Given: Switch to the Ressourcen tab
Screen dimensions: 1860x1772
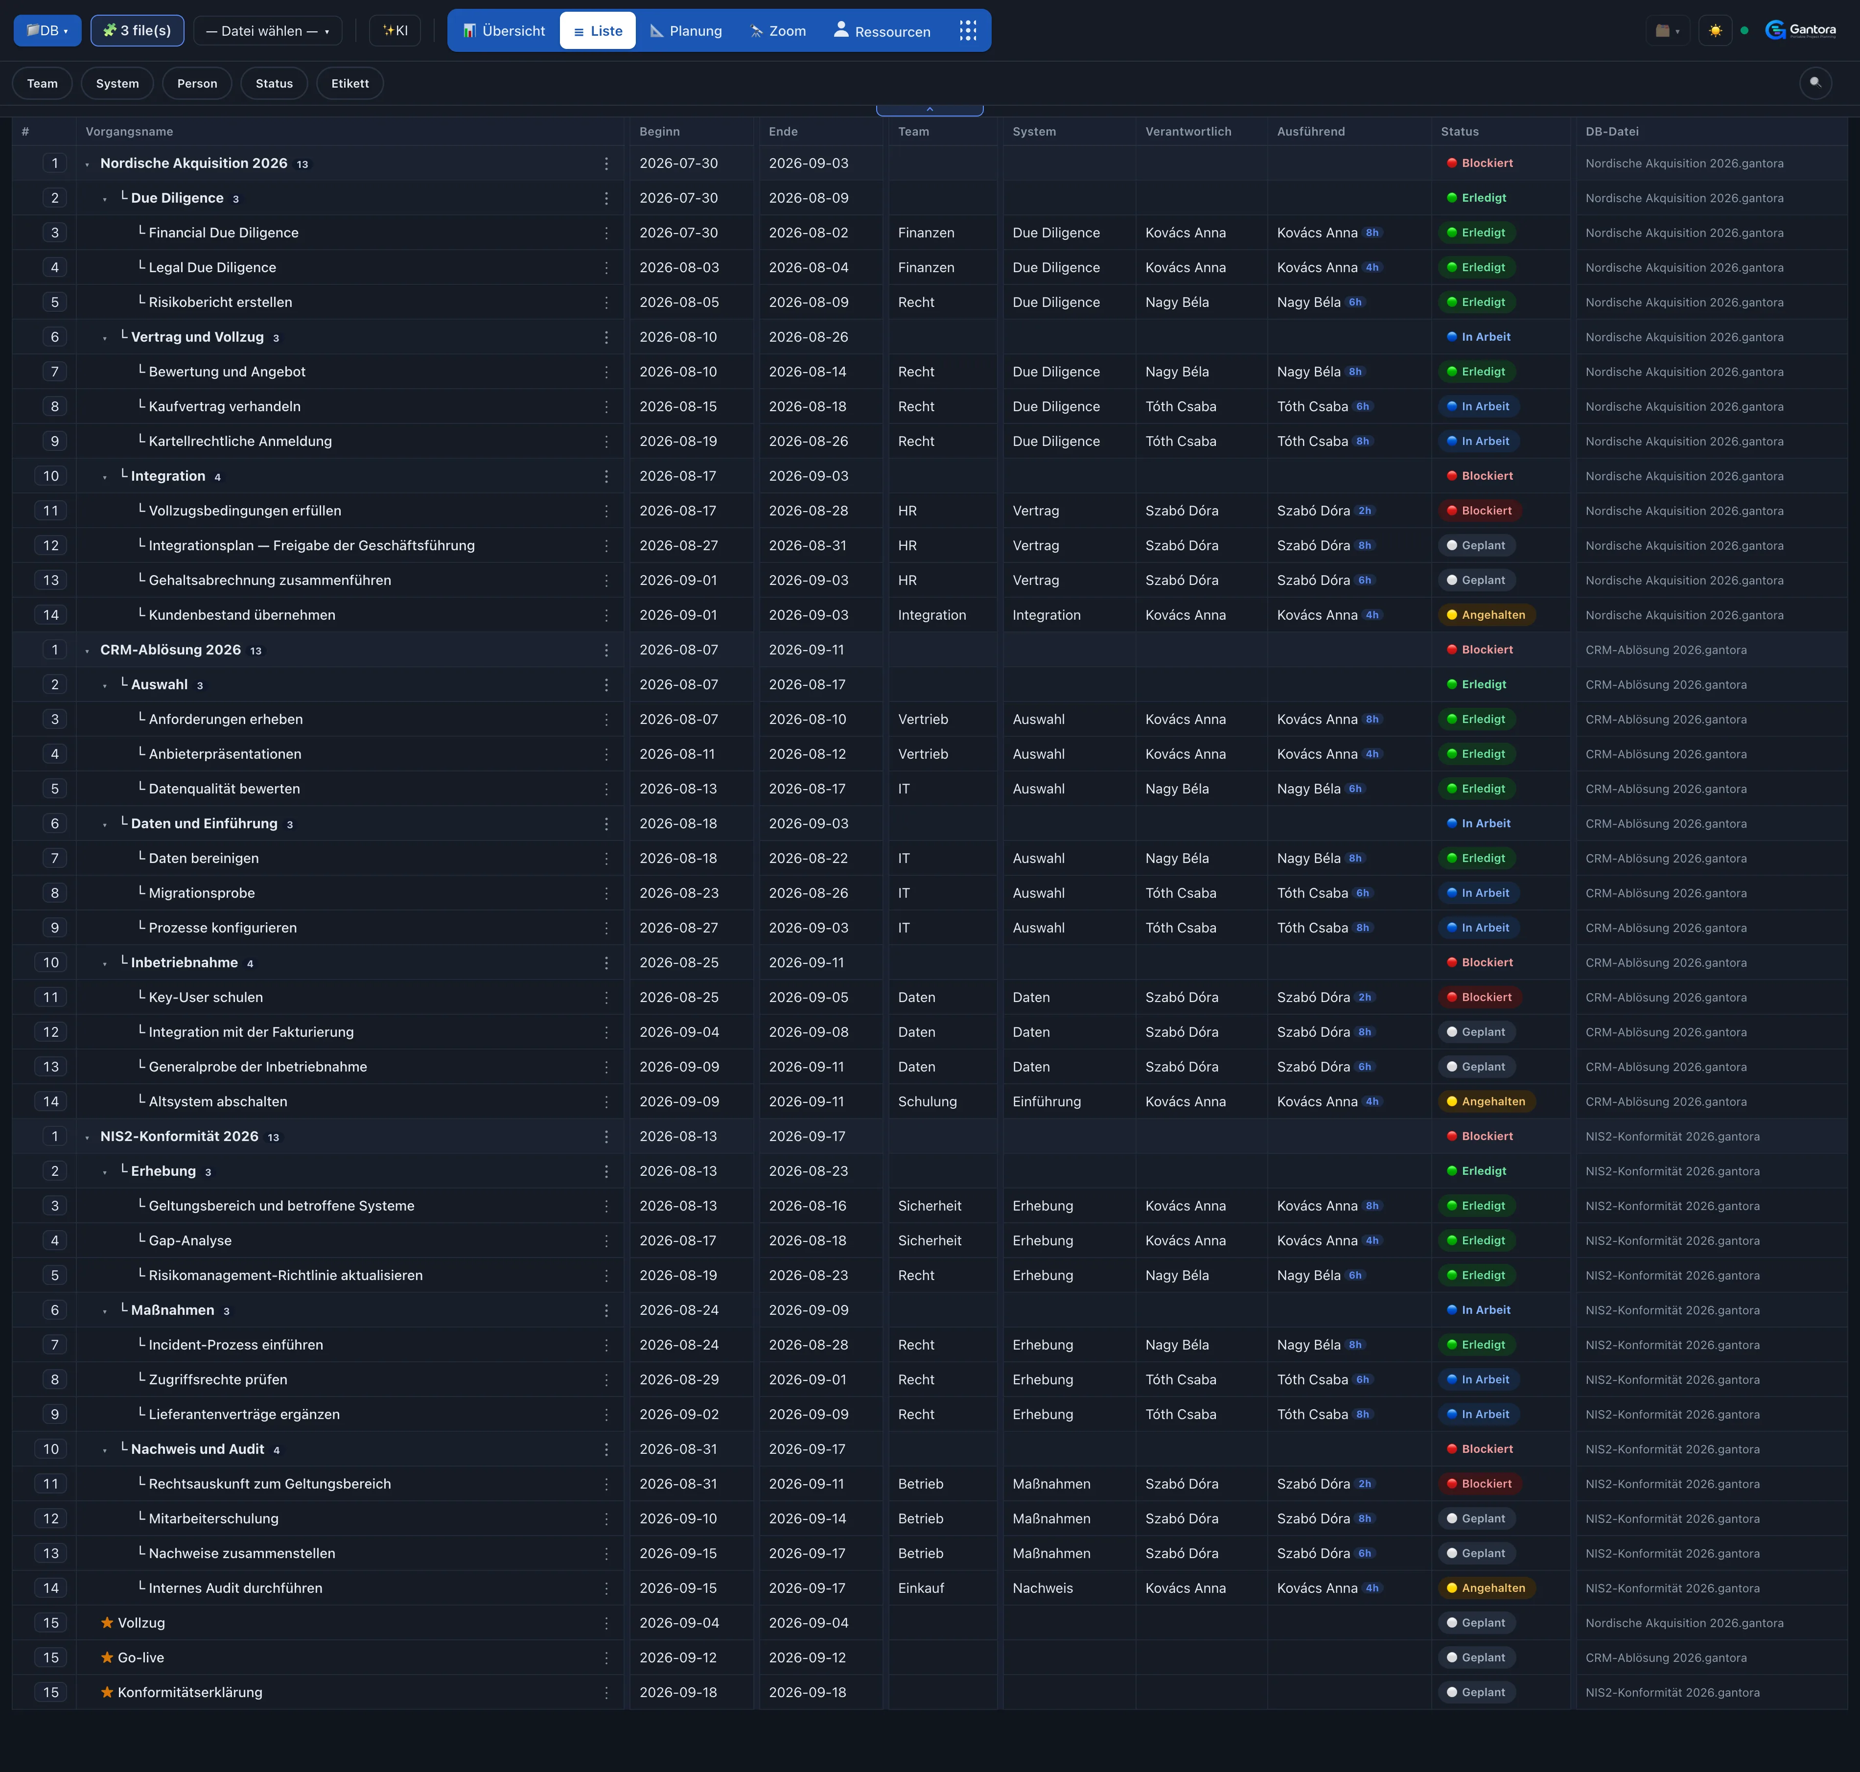Looking at the screenshot, I should (882, 30).
